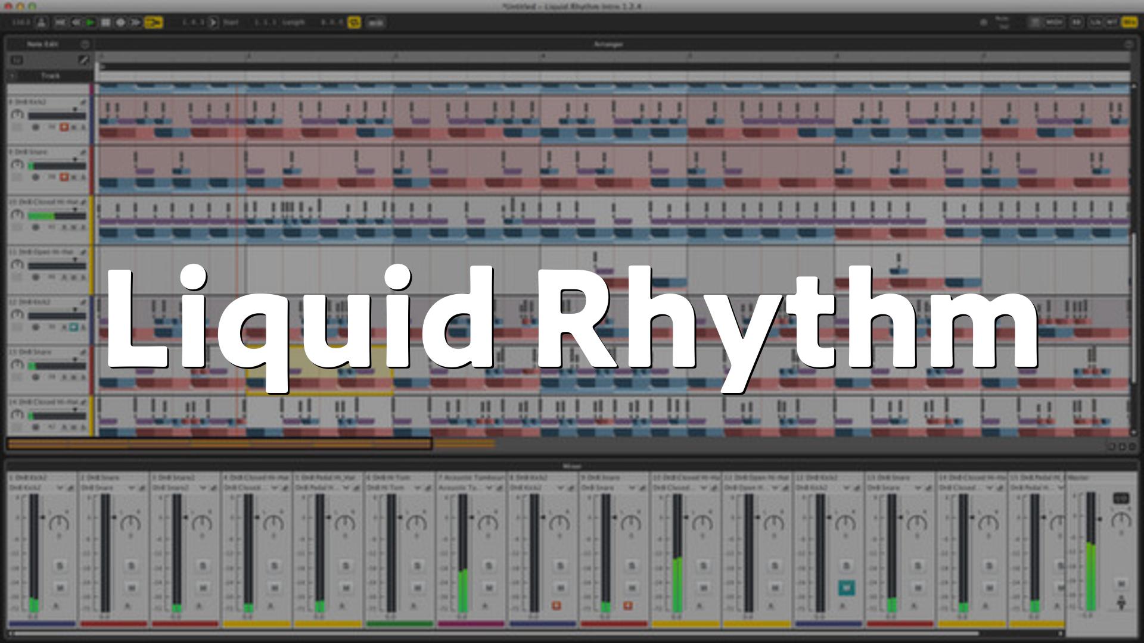The image size is (1144, 643).
Task: Open instrument dropdown on mixer channel 1 DnB Kick2
Action: pyautogui.click(x=60, y=488)
